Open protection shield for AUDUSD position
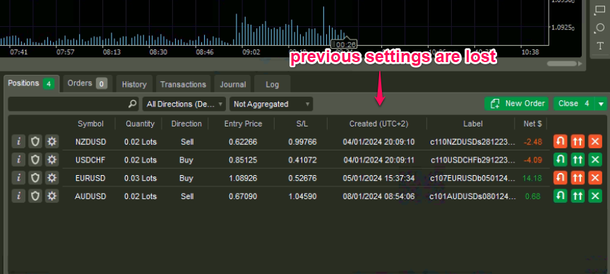 35,196
